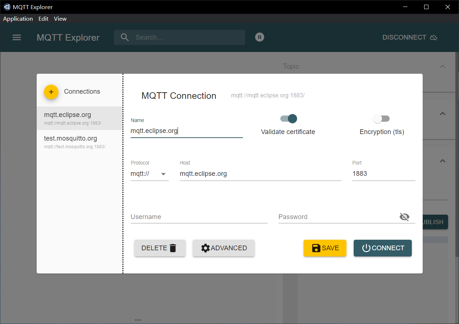This screenshot has height=324, width=459.
Task: Open the View menu
Action: tap(60, 19)
